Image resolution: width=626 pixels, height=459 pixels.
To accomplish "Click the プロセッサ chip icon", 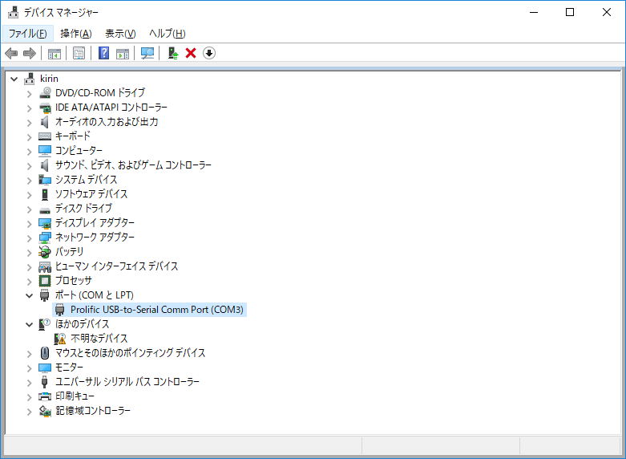I will [x=45, y=281].
